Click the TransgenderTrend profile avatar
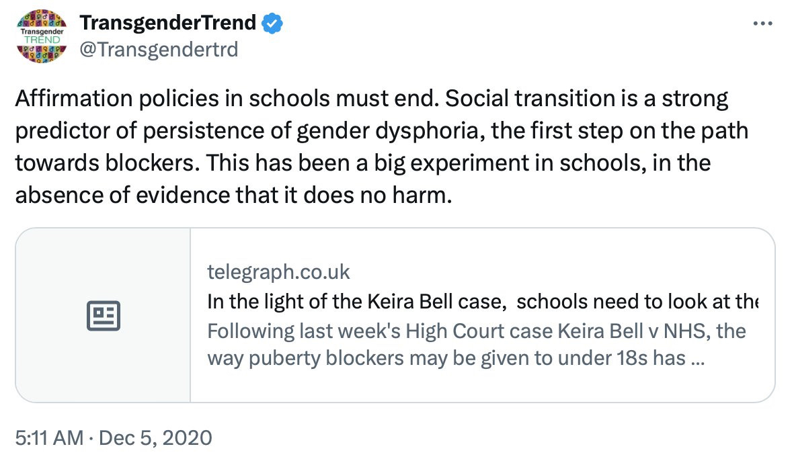This screenshot has width=792, height=461. point(40,36)
